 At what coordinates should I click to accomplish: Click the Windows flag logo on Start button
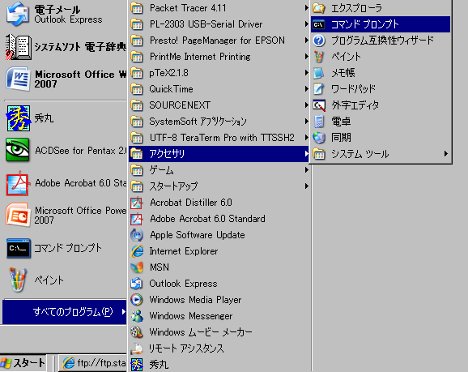click(x=6, y=363)
